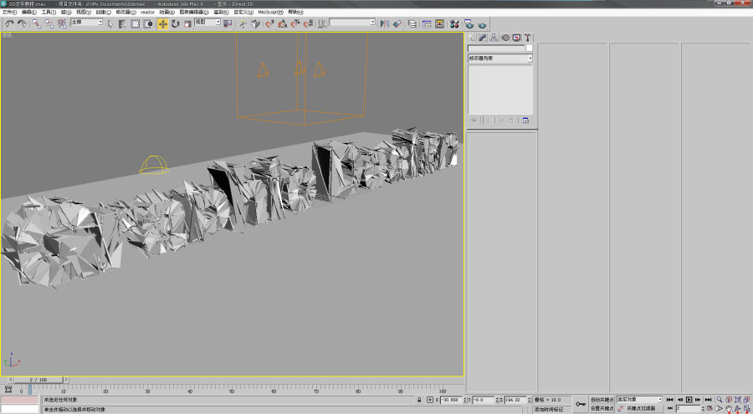This screenshot has height=414, width=753.
Task: Open the Edit Named Selection Sets icon
Action: 322,23
